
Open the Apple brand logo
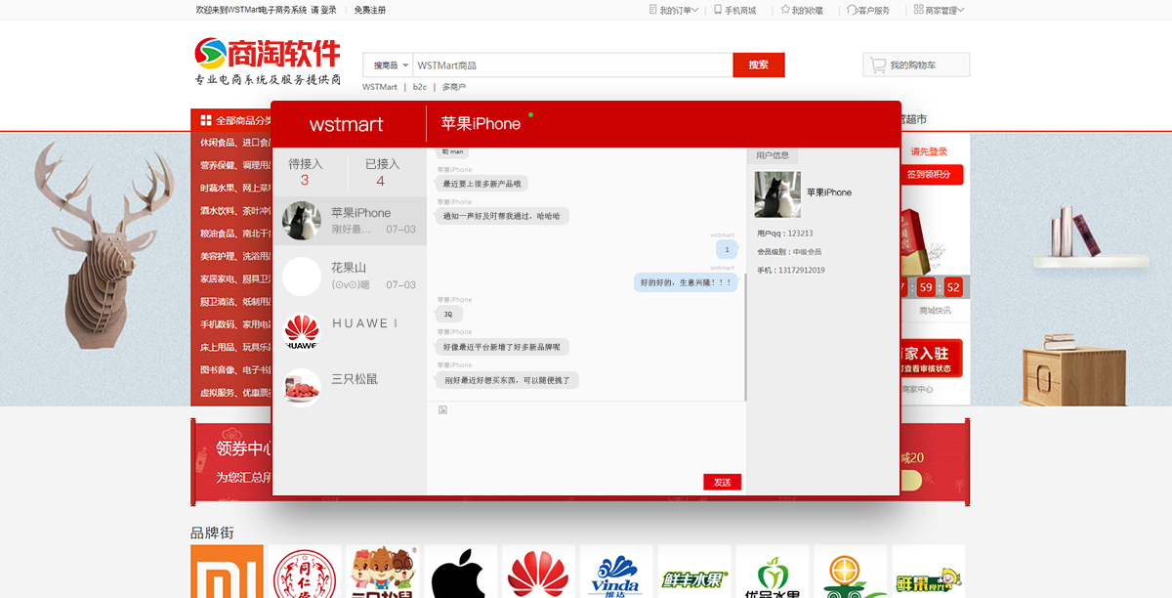click(x=460, y=572)
